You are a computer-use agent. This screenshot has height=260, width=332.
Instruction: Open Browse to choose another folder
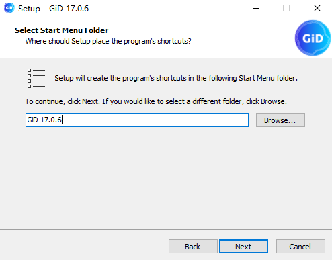pyautogui.click(x=280, y=120)
